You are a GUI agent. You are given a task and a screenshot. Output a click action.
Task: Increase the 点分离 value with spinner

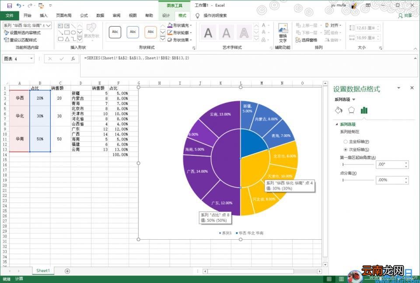[x=406, y=178]
